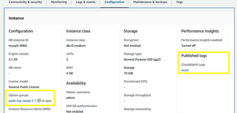
Task: Switch to the Tags tab
Action: [x=179, y=2]
